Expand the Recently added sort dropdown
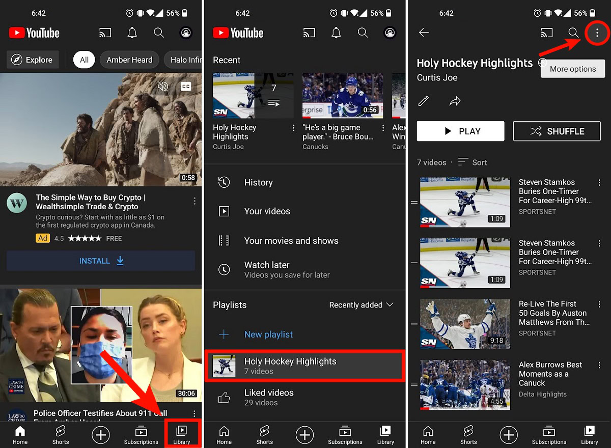Image resolution: width=611 pixels, height=448 pixels. click(x=361, y=304)
